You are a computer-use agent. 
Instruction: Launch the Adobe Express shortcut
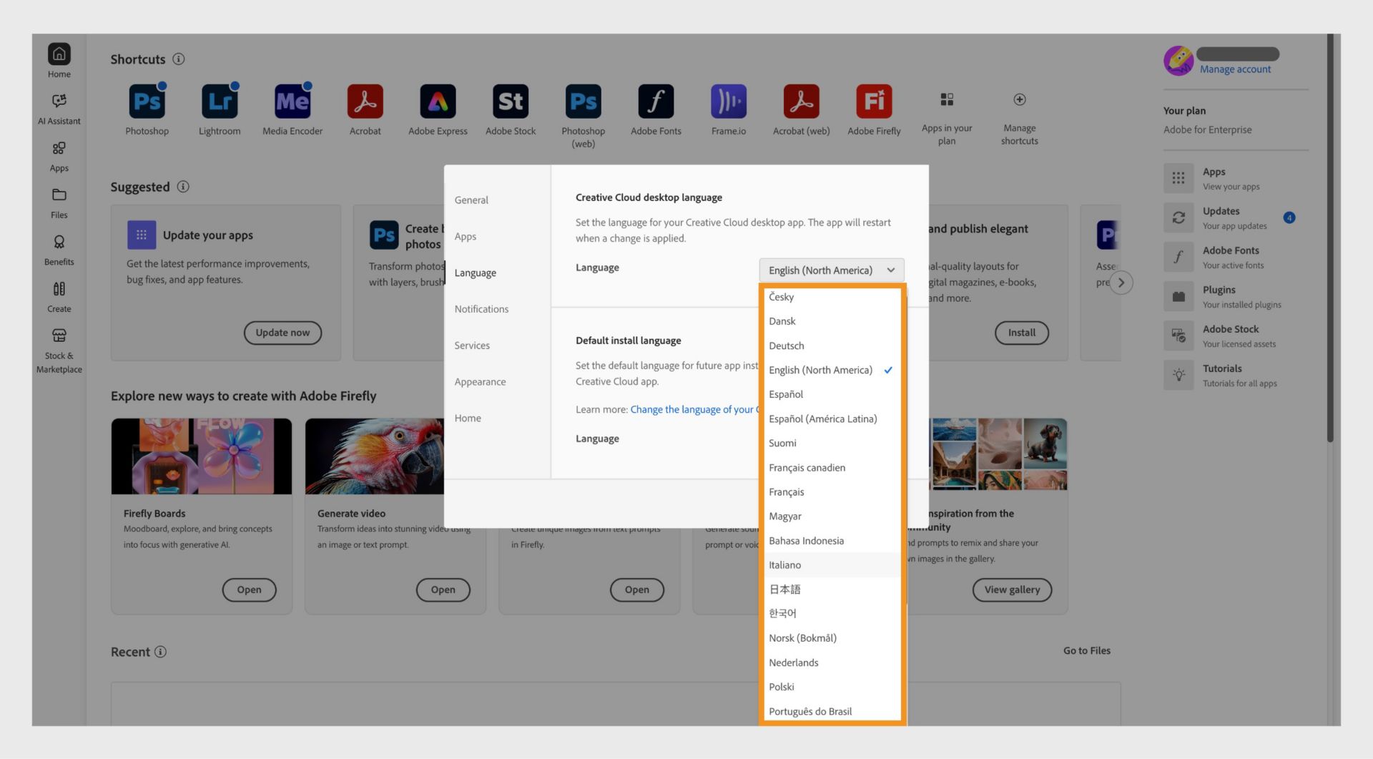438,102
